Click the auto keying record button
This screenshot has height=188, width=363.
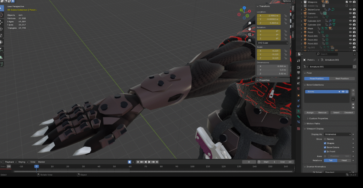coord(130,162)
